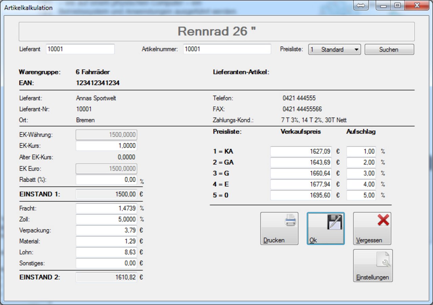Viewport: 433px width, 305px height.
Task: Click the Artikelnummer input field
Action: [227, 49]
